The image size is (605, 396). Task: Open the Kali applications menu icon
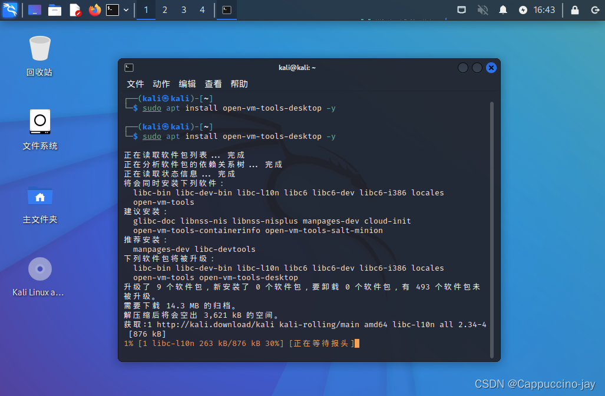pos(9,9)
